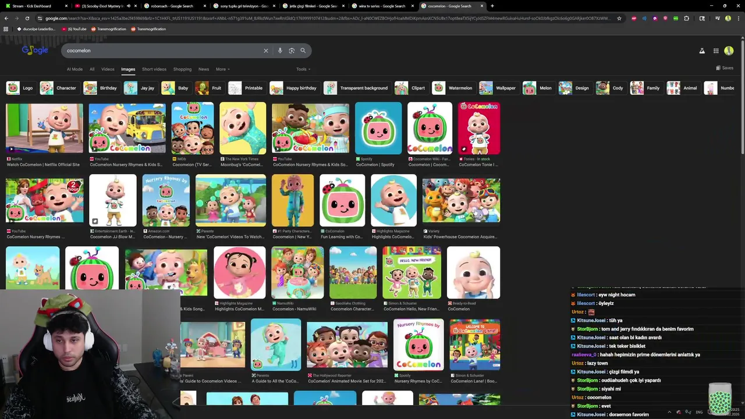Open the IMDb CoComelon TV Series thumbnail

(x=193, y=128)
